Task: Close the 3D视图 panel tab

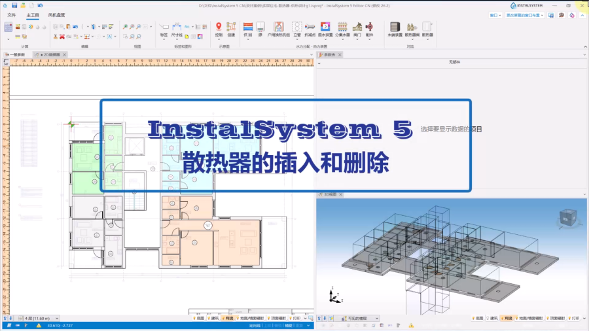Action: click(341, 194)
